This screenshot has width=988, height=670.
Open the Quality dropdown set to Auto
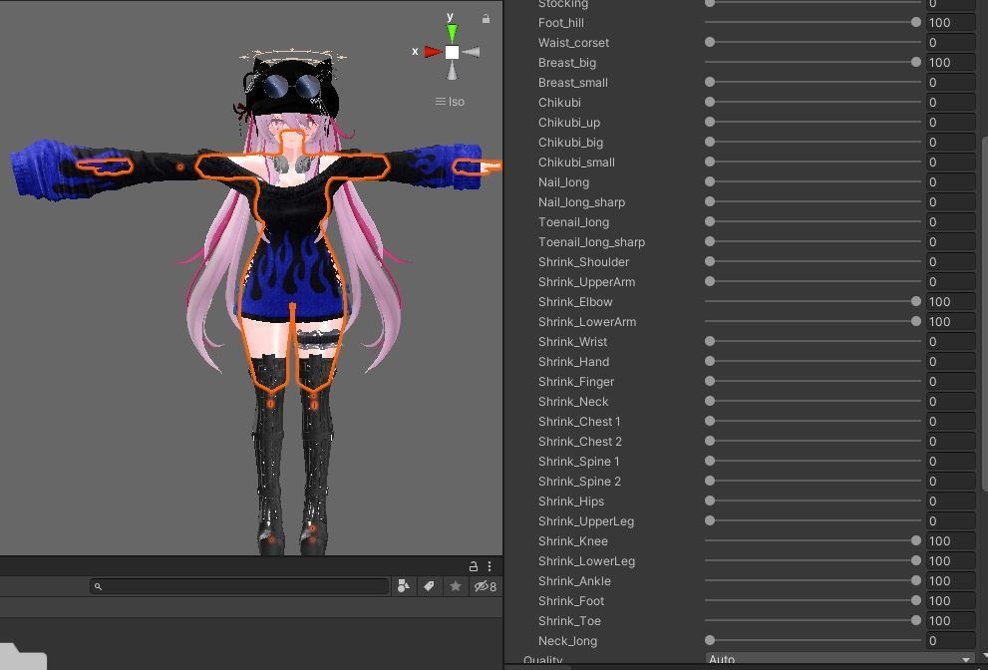[x=839, y=660]
